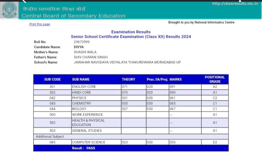
Task: Click subject code 043
Action: tap(52, 104)
